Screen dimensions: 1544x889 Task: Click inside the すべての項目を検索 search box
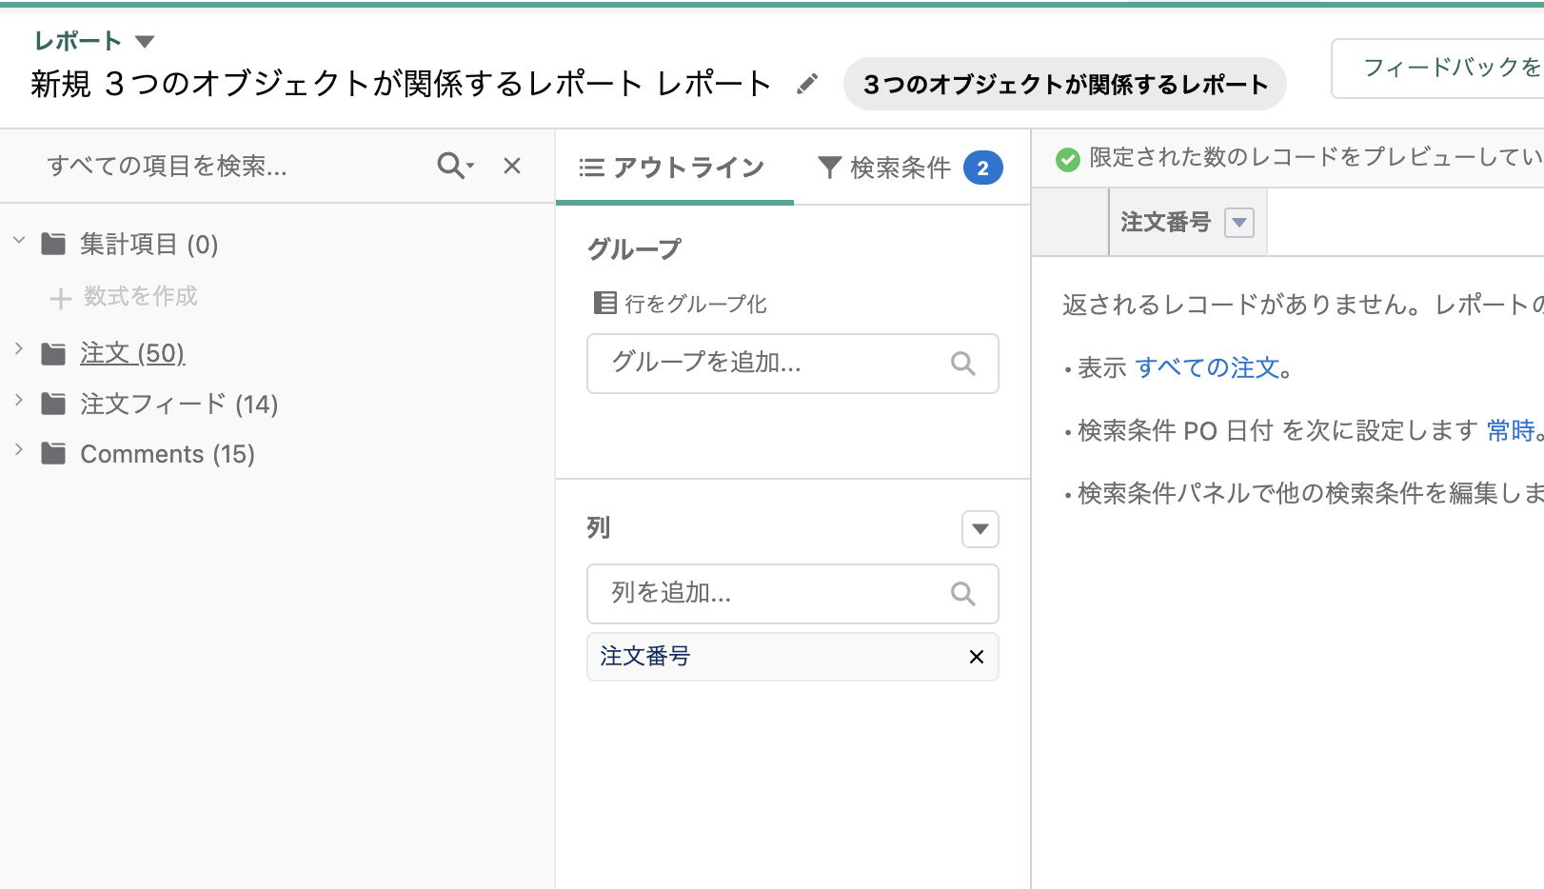point(190,166)
